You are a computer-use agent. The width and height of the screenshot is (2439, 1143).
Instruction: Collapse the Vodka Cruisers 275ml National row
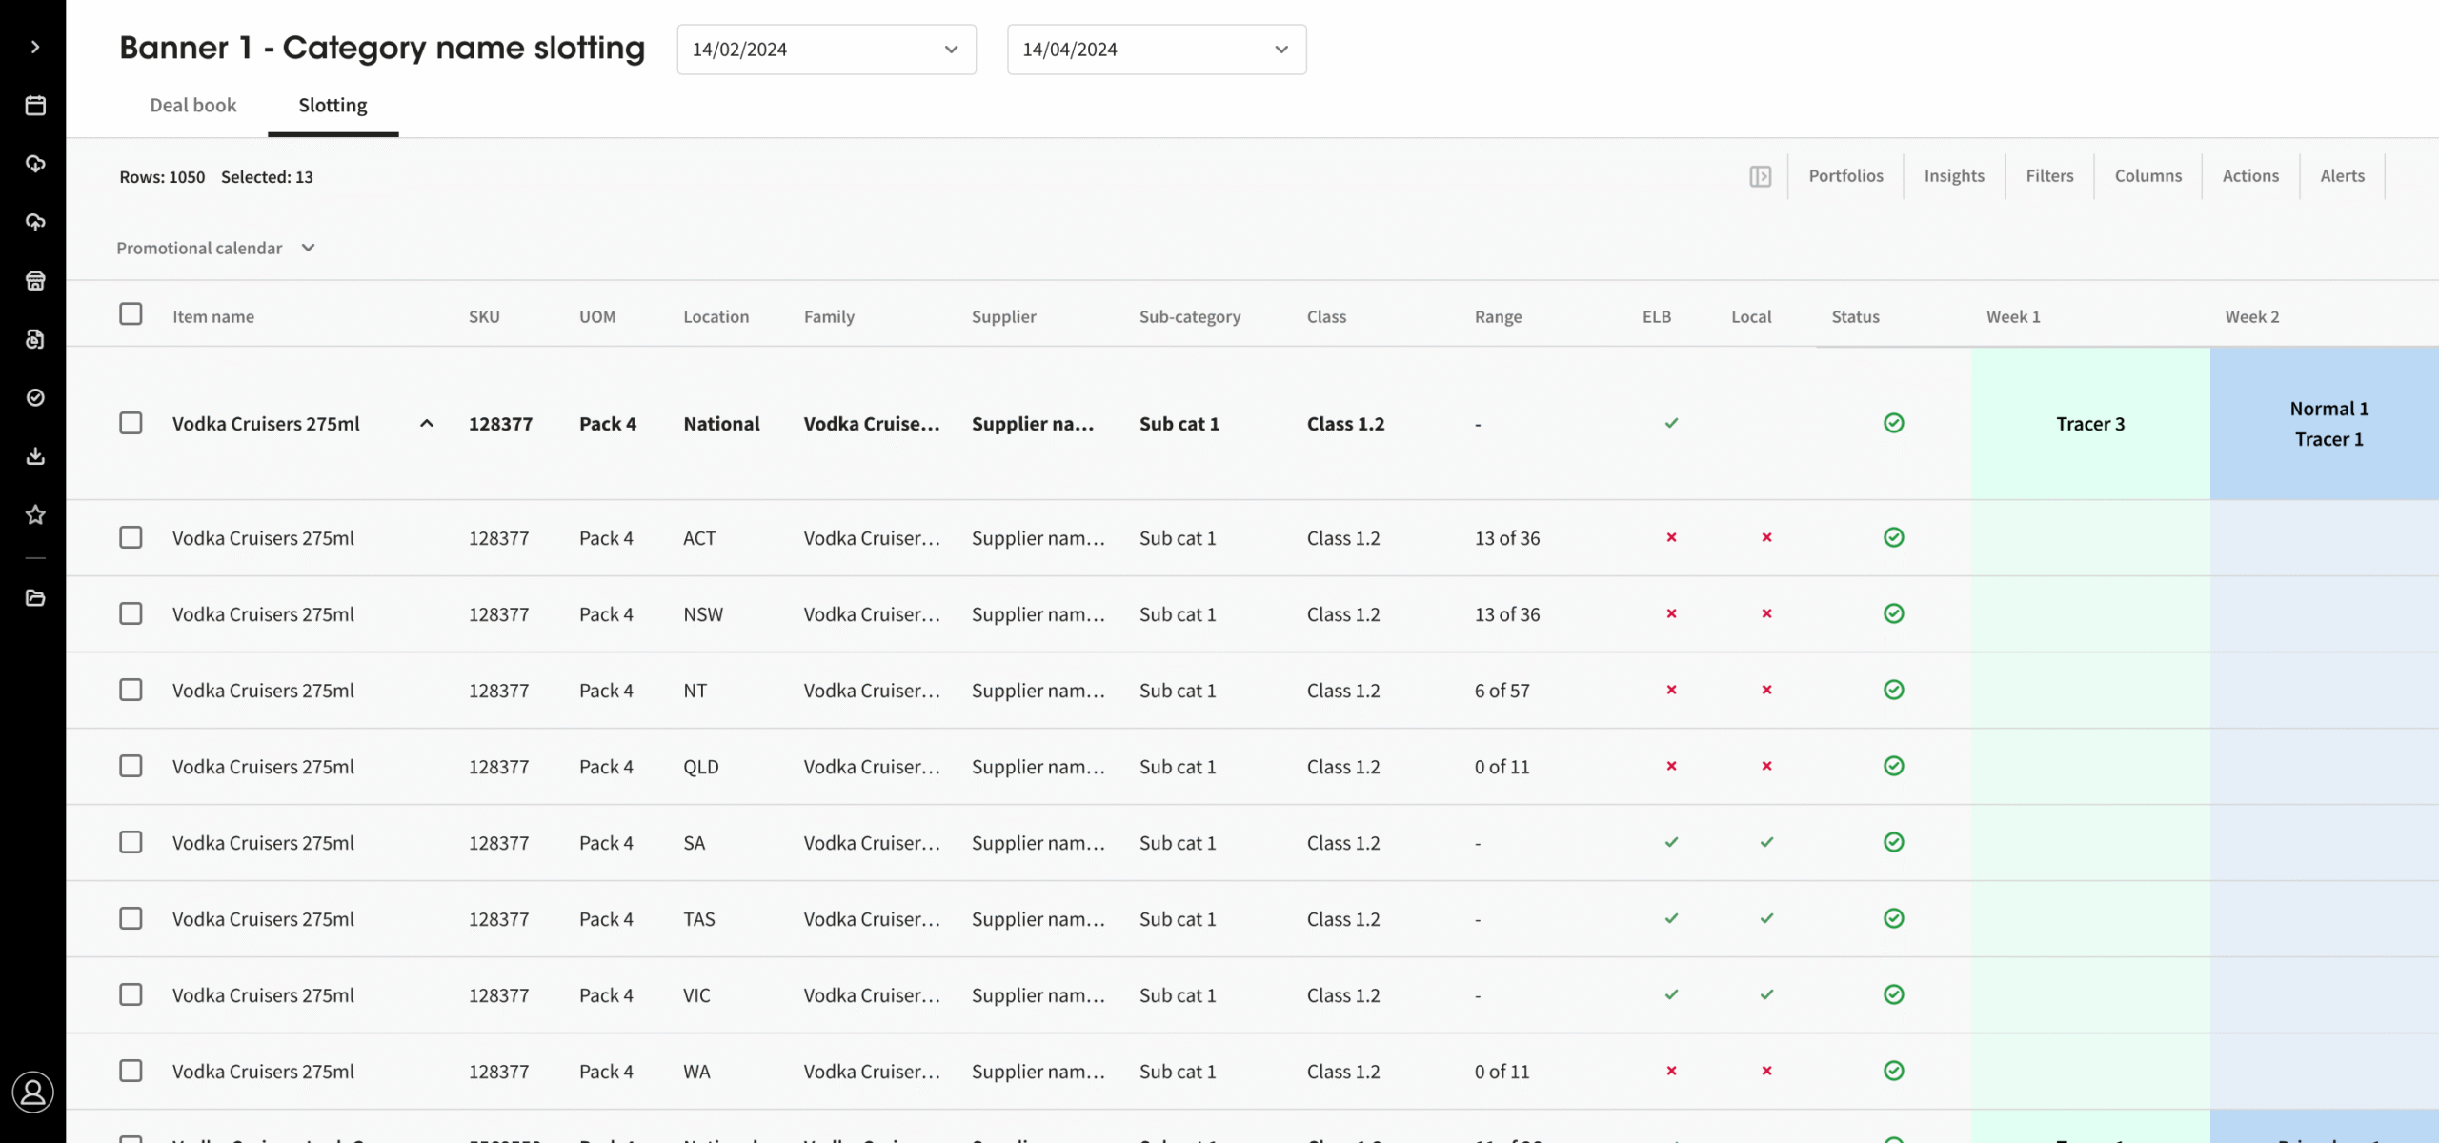pos(427,424)
